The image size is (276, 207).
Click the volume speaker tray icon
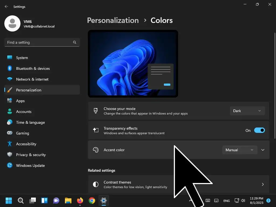243,201
